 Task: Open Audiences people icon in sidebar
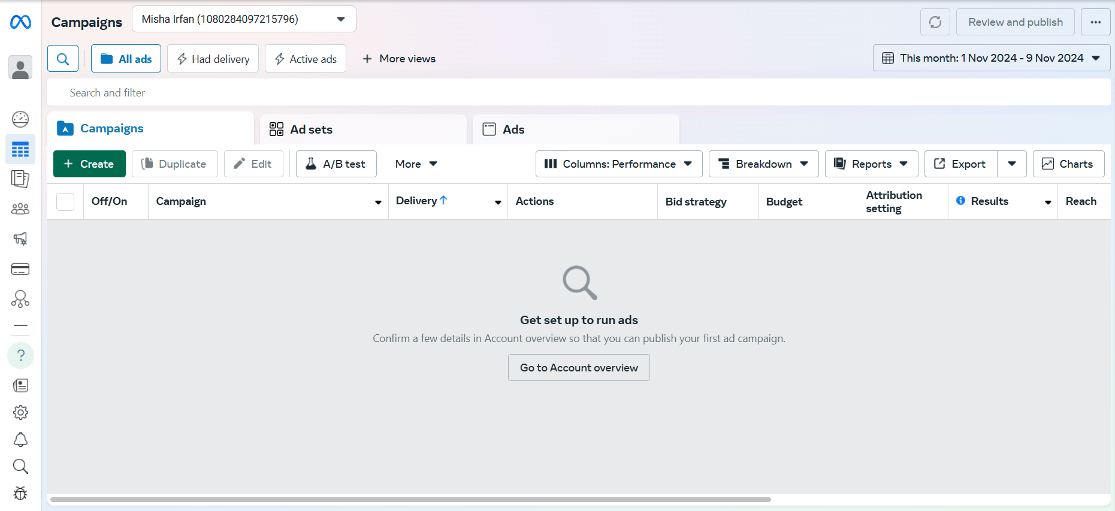pos(20,209)
